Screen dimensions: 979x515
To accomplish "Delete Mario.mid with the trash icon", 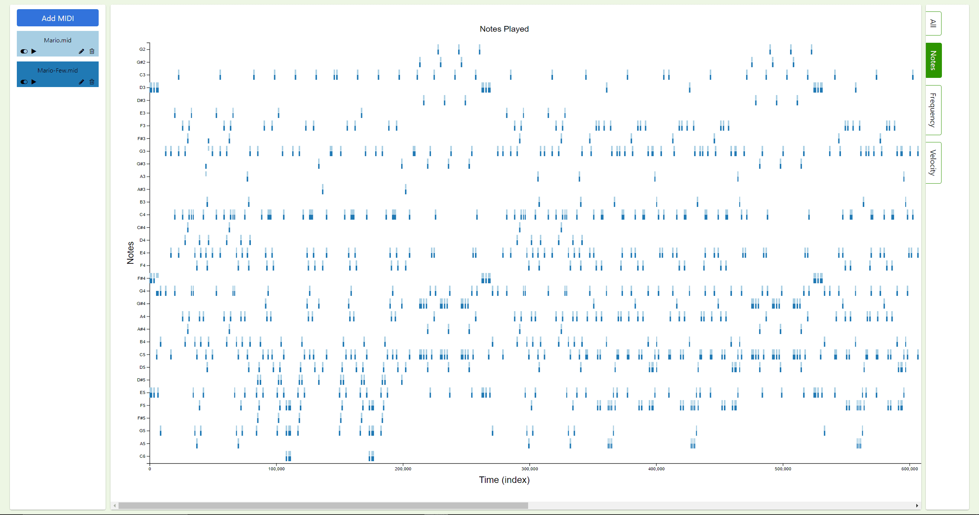I will pyautogui.click(x=92, y=51).
